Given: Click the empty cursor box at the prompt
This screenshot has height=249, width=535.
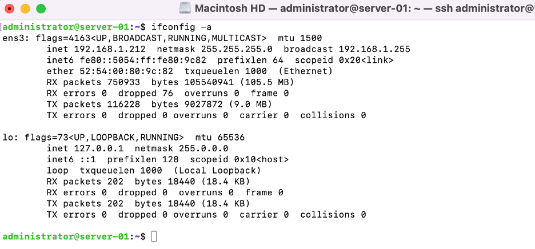Looking at the screenshot, I should tap(154, 236).
